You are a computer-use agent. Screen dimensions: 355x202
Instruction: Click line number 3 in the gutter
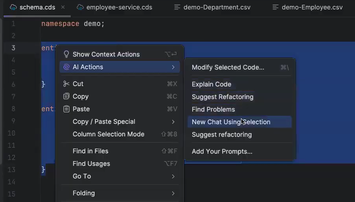click(x=13, y=48)
